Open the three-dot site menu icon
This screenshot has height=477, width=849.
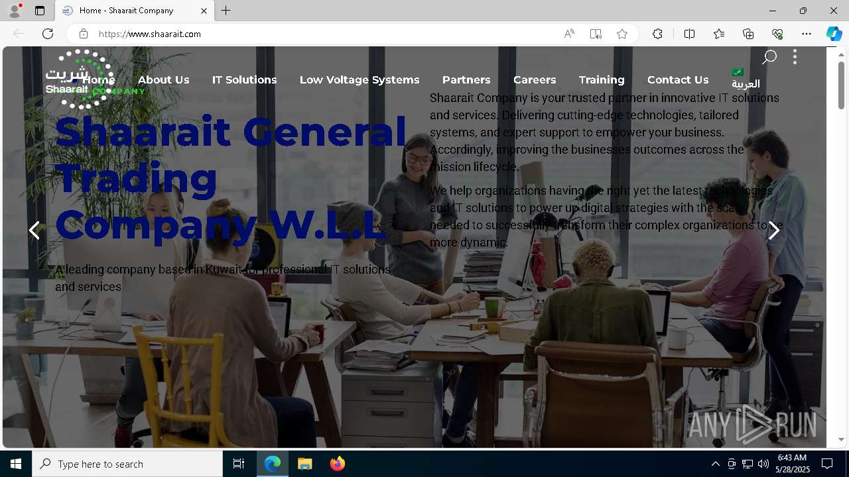coord(795,57)
